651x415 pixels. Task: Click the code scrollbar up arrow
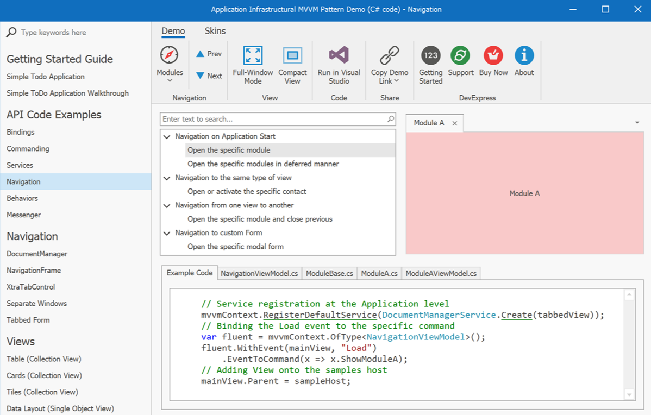629,294
